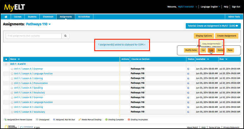This screenshot has height=129, width=244.
Task: Go to the All Activities tab
Action: [x=84, y=17]
